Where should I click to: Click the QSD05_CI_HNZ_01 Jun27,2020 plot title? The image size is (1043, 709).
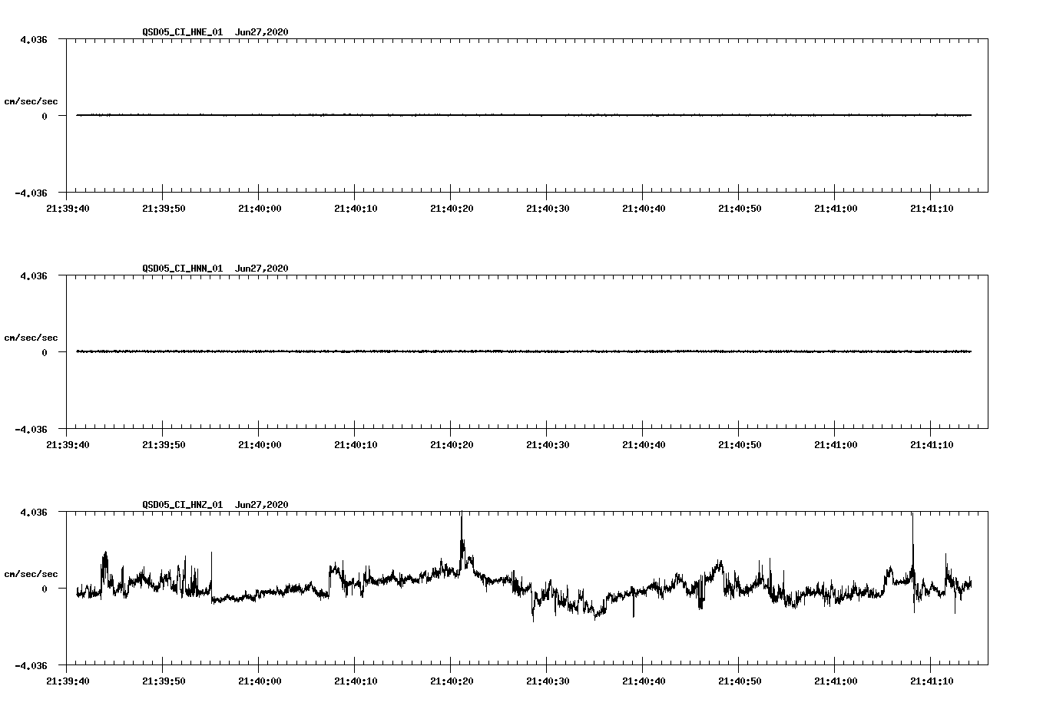[x=215, y=505]
